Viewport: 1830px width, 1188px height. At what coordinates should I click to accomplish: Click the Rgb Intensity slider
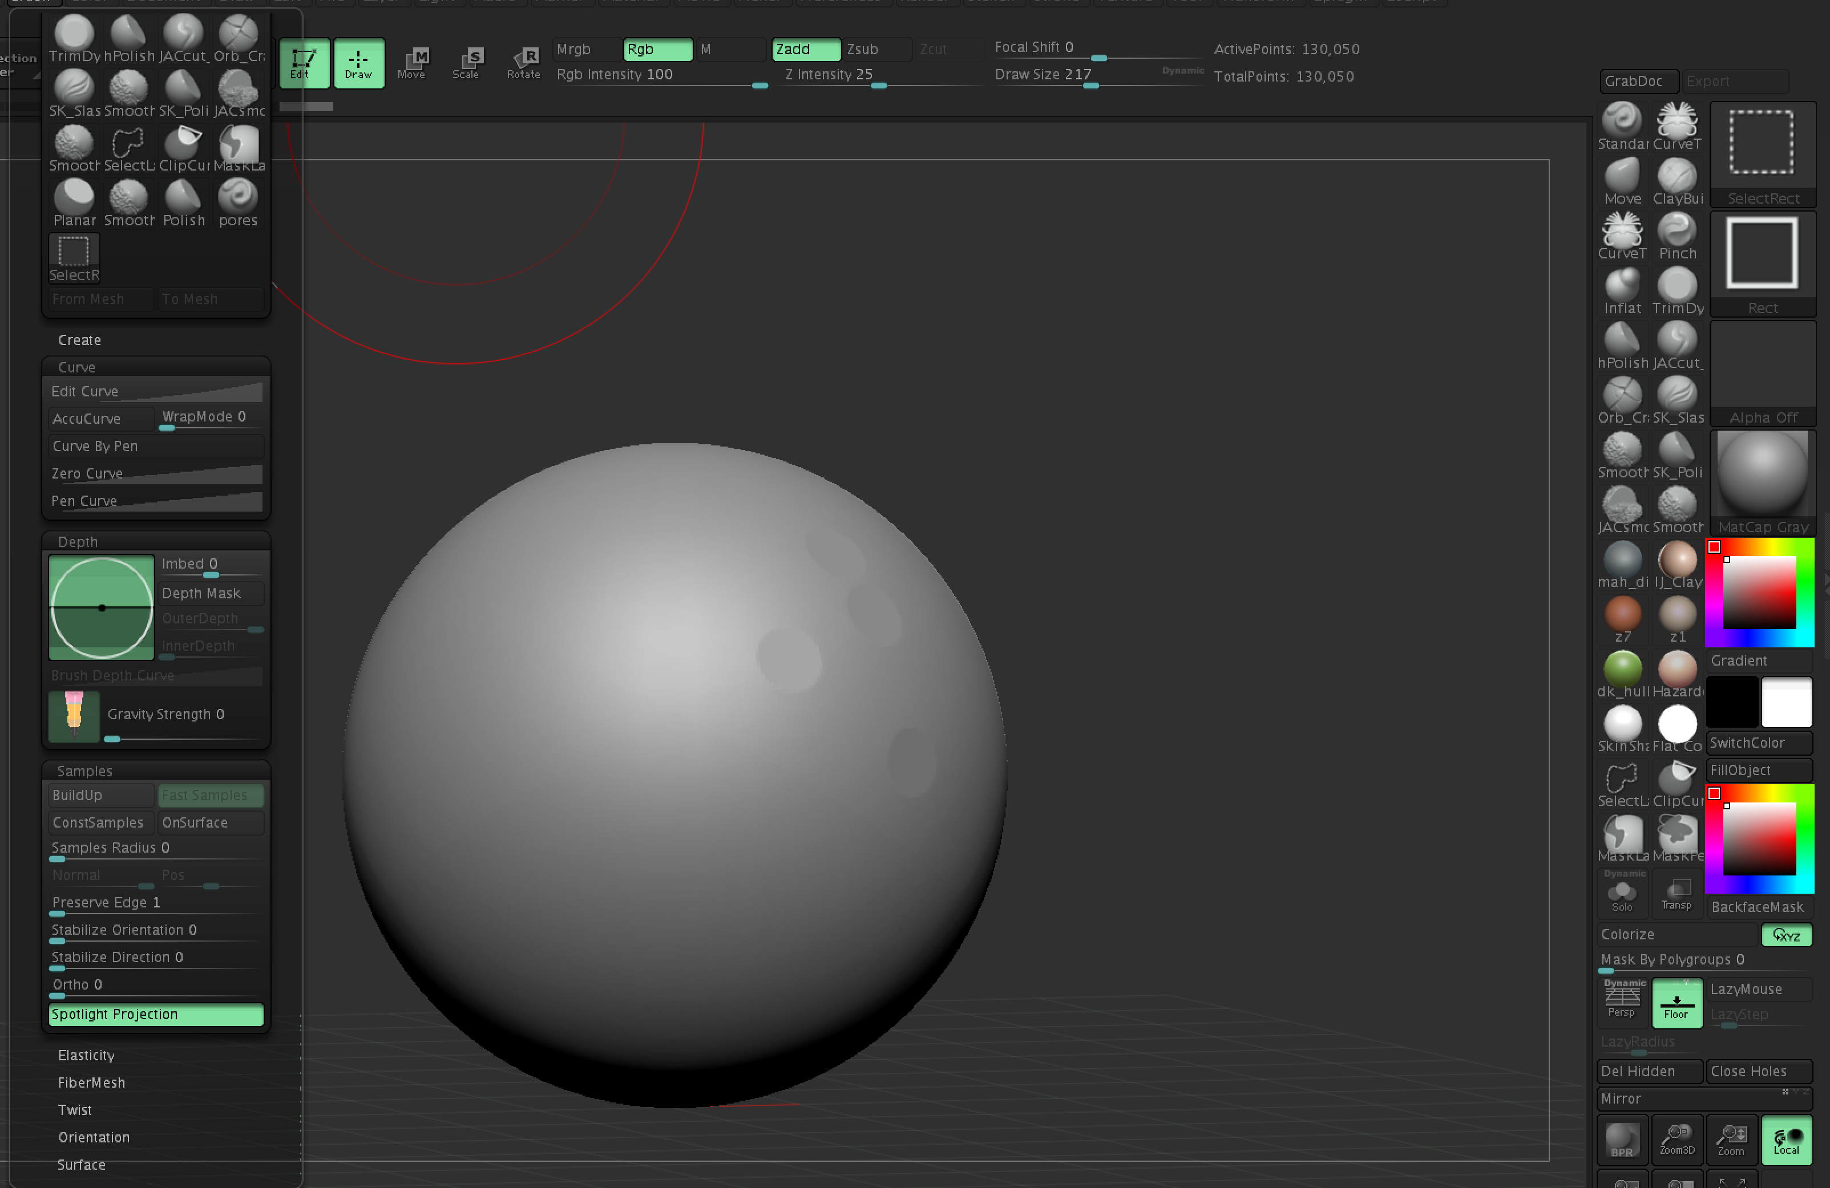[662, 76]
